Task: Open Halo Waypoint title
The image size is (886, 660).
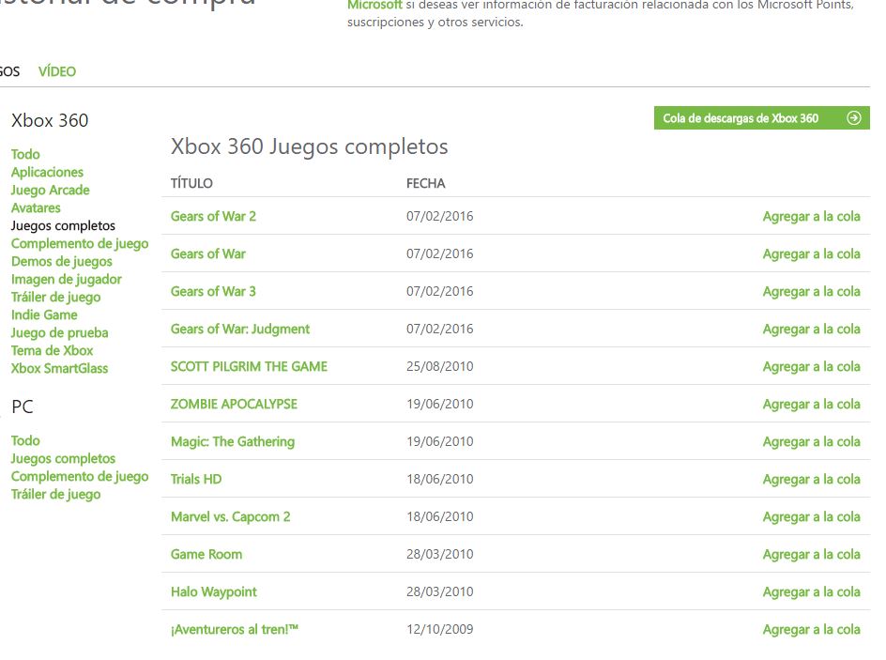Action: point(214,592)
